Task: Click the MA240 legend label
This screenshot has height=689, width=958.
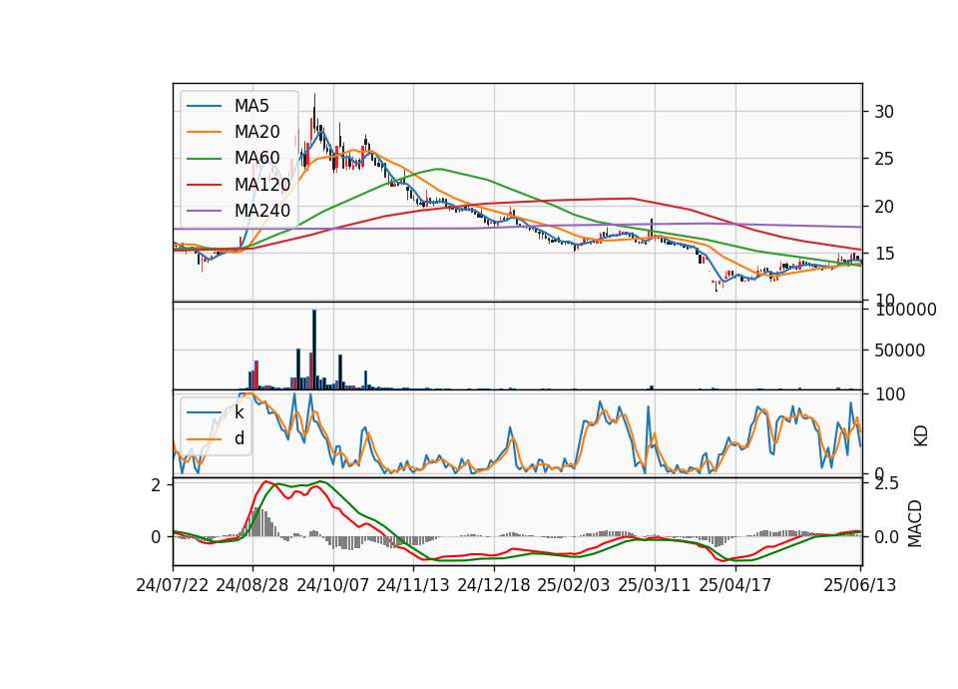Action: pos(262,211)
